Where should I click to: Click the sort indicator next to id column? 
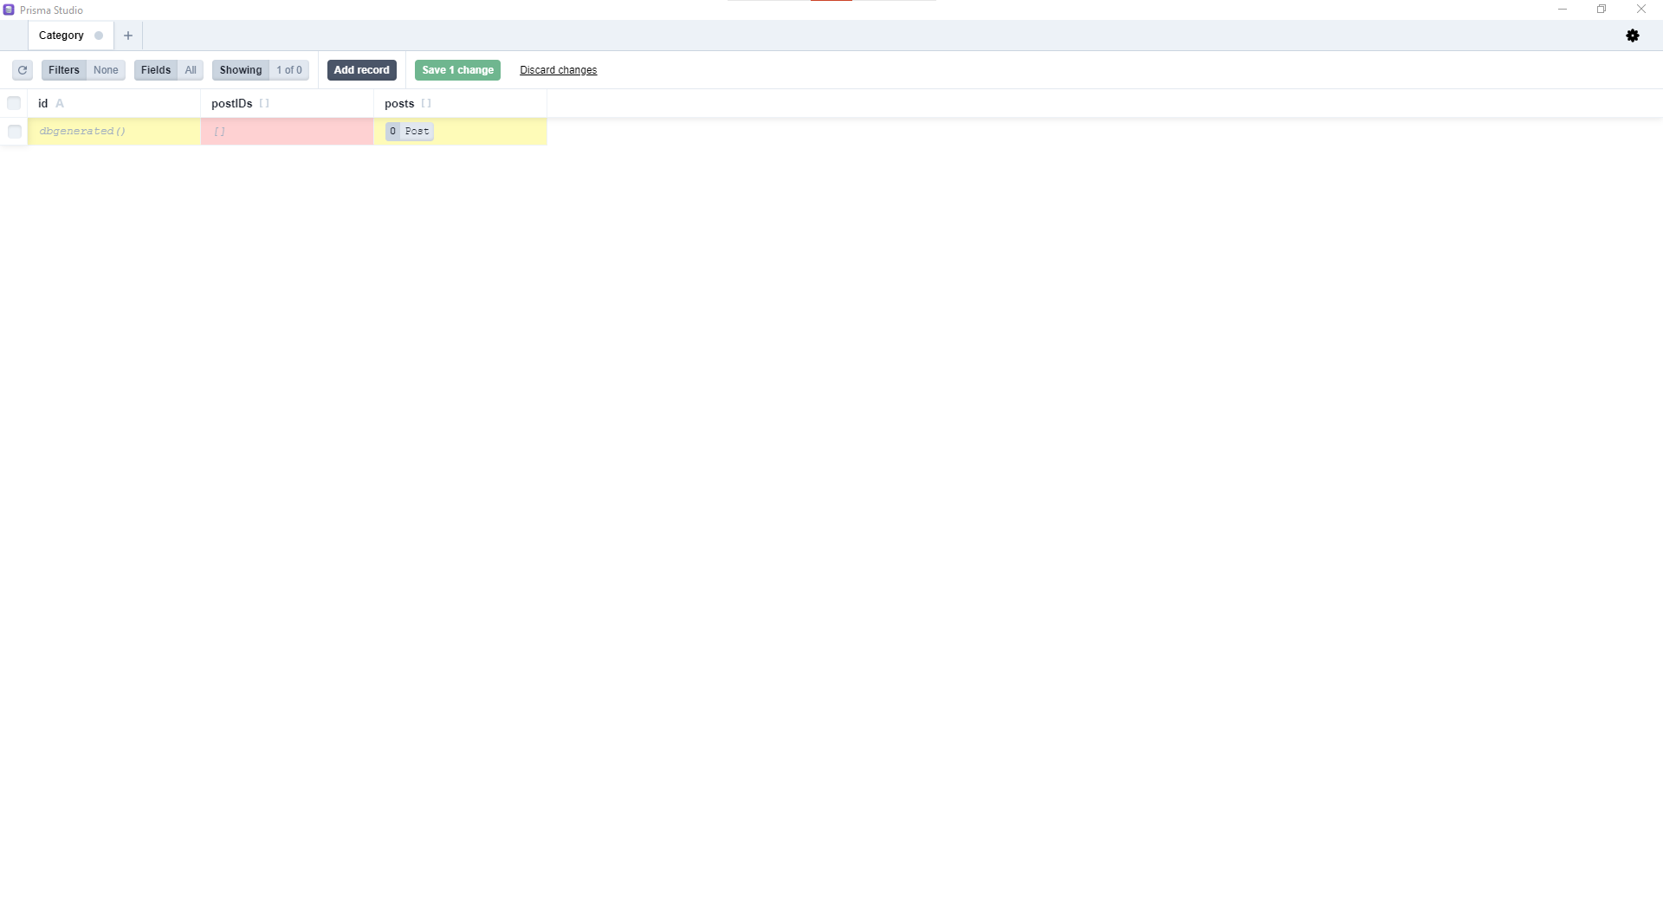pyautogui.click(x=60, y=103)
